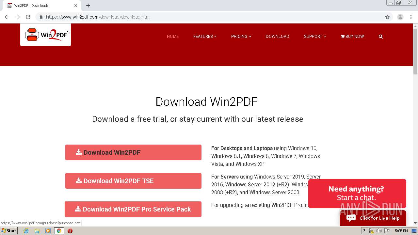
Task: Close the Win2PDF Downloads tab
Action: coord(76,6)
